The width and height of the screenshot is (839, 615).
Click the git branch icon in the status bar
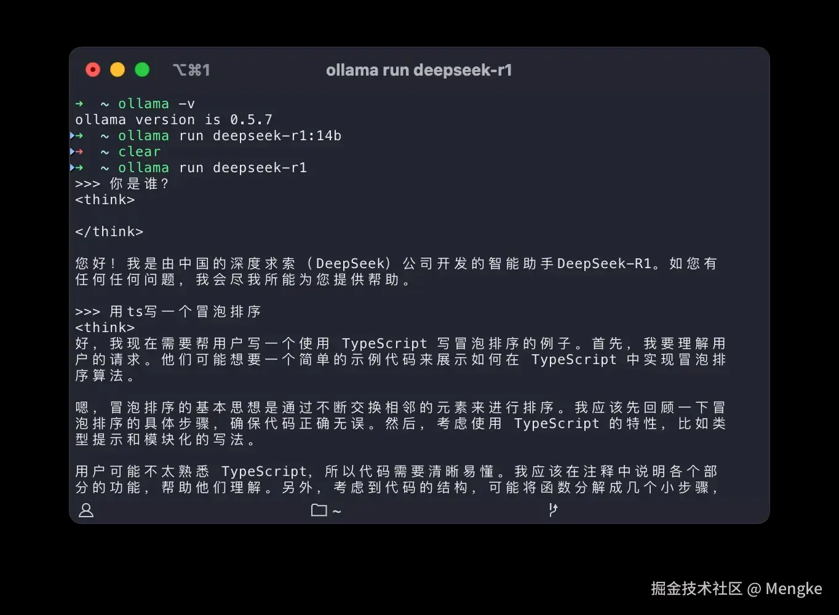[x=553, y=510]
